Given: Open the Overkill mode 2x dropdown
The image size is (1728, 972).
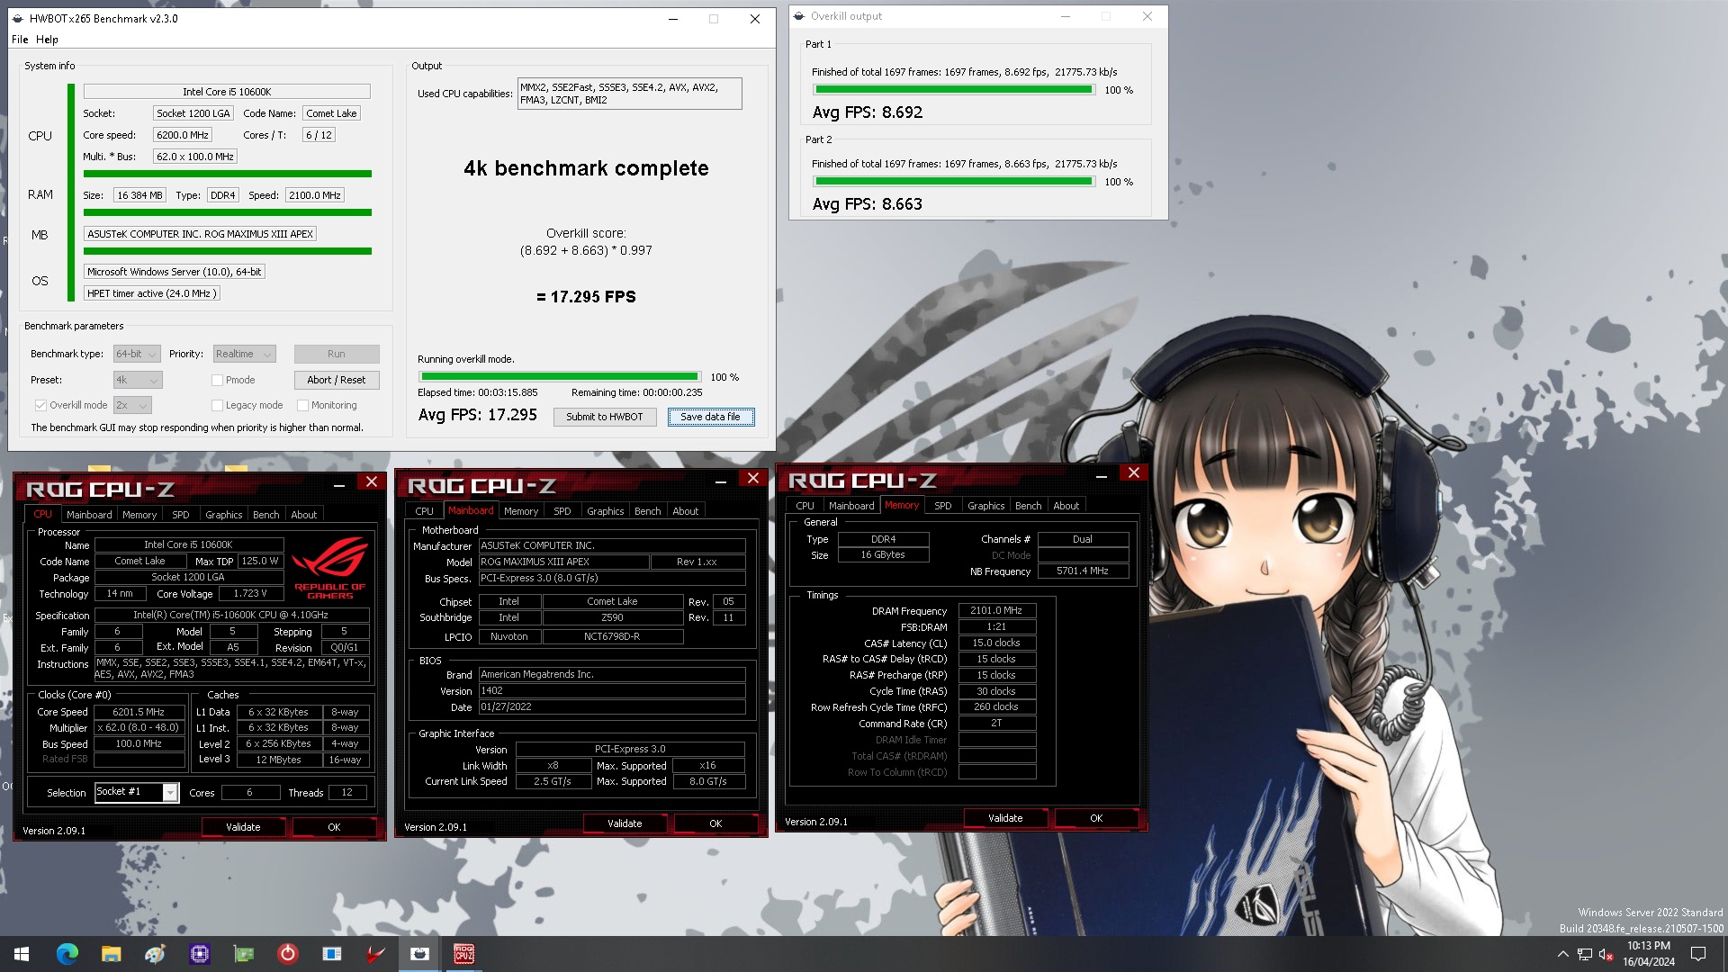Looking at the screenshot, I should [x=132, y=405].
